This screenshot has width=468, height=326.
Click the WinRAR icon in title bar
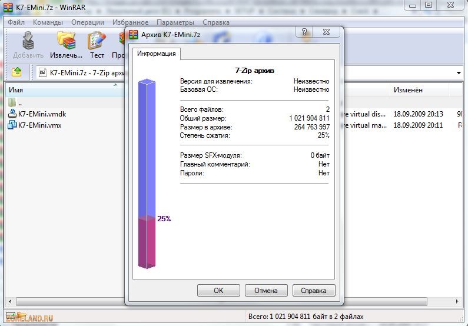(x=8, y=7)
